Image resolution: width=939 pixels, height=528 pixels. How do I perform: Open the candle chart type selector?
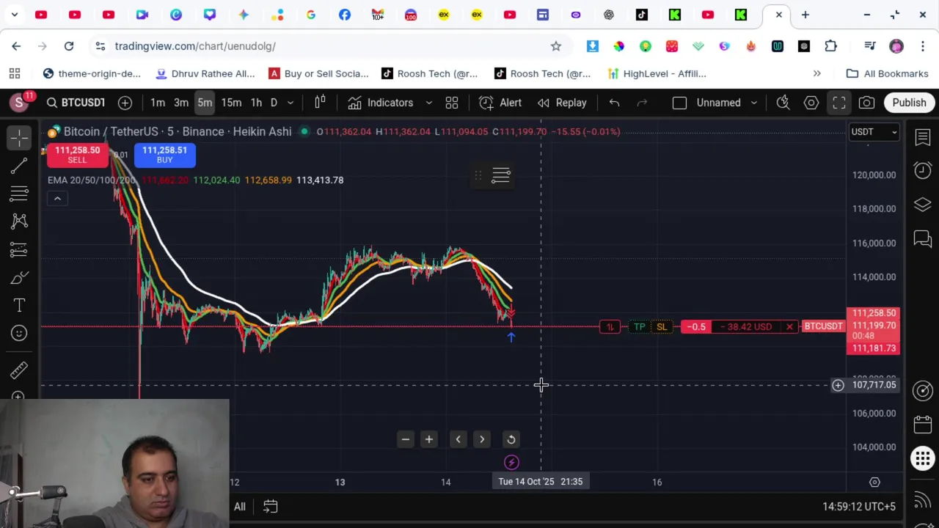coord(320,103)
